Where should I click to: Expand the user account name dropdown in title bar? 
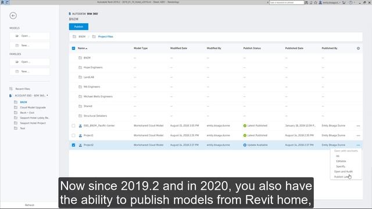tap(340, 2)
